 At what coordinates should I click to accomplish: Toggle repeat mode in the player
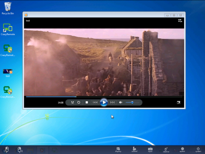point(79,102)
